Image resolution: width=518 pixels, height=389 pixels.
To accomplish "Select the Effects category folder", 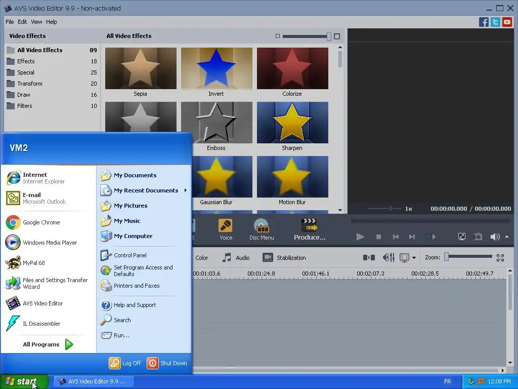I will click(52, 61).
